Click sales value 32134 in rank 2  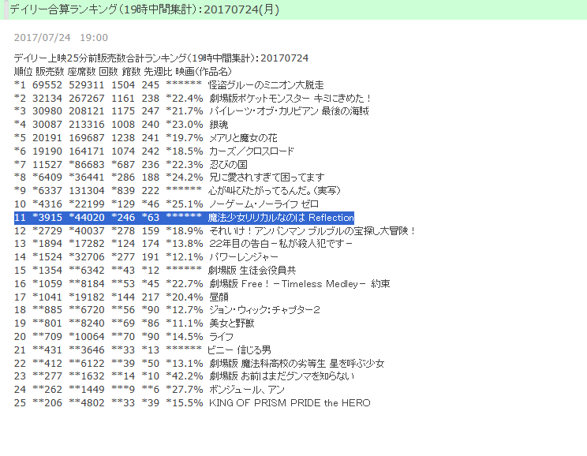47,98
